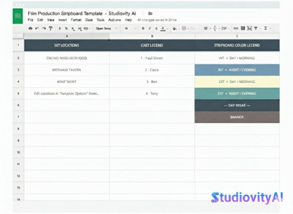Click the yellow EXT + DAY / MORNING cell

coord(237,82)
